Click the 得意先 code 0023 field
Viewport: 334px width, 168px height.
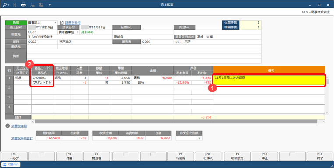[x=42, y=32]
